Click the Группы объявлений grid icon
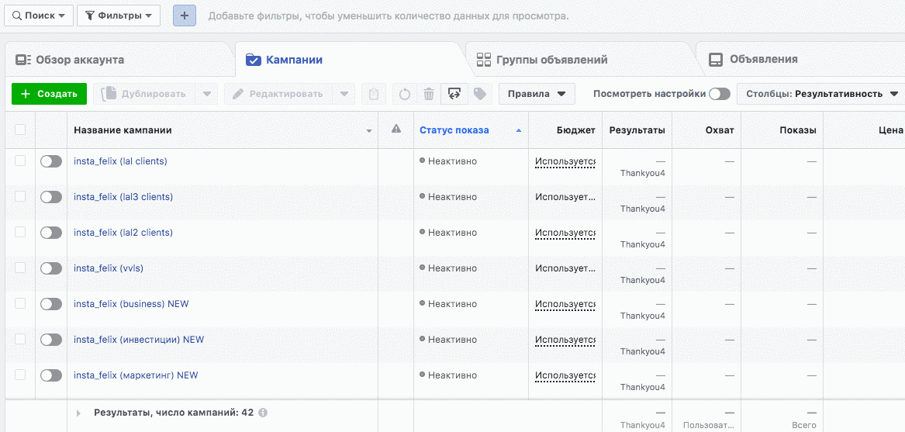Image resolution: width=905 pixels, height=432 pixels. (x=484, y=60)
